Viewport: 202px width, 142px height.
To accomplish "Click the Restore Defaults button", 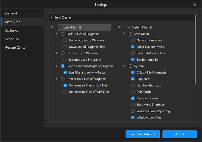I will (142, 134).
